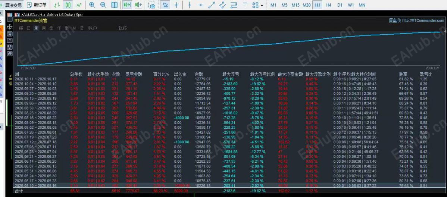This screenshot has height=197, width=447.
Task: Zoom in on the chart
Action: tap(92, 5)
